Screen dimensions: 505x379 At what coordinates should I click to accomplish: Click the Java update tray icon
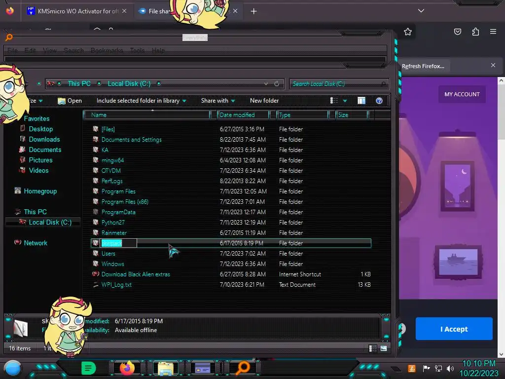click(x=412, y=368)
